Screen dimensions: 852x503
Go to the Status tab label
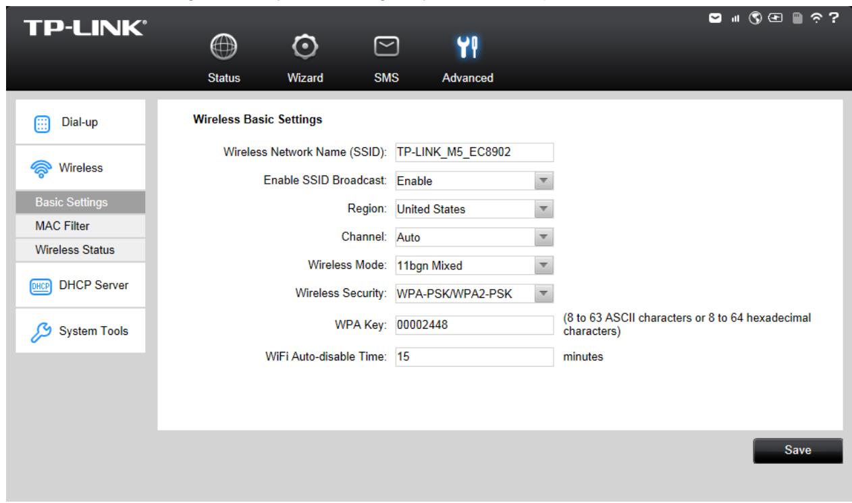(223, 78)
